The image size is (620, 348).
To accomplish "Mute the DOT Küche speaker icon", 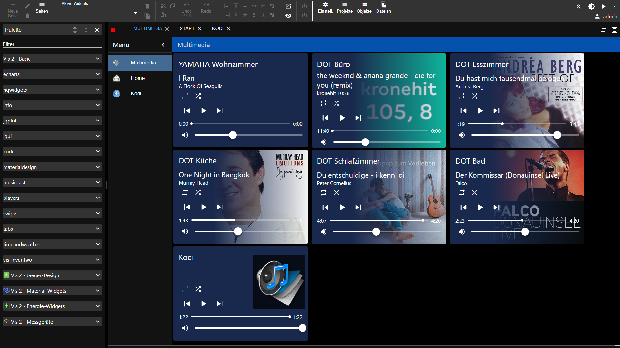I will pos(185,231).
